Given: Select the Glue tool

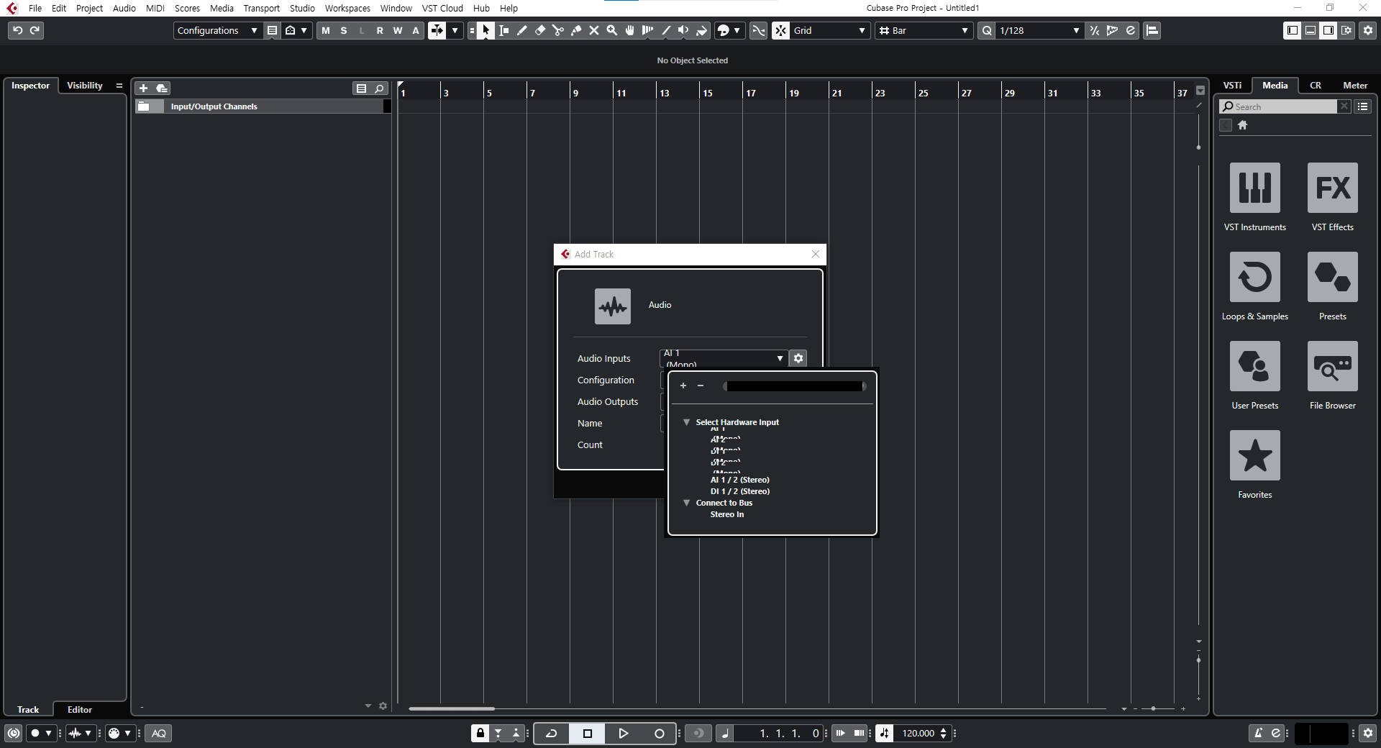Looking at the screenshot, I should tap(576, 30).
